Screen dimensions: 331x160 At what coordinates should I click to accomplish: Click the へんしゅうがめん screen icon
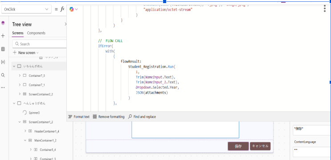coord(19,103)
